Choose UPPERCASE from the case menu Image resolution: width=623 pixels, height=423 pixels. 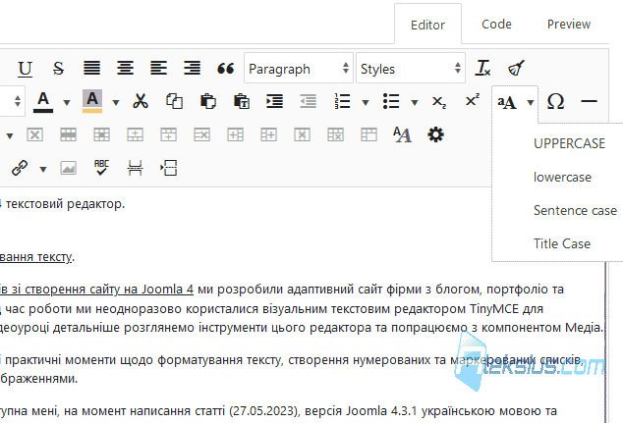tap(569, 143)
